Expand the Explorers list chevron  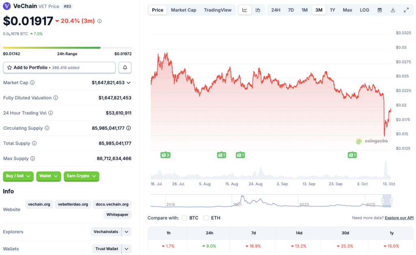coord(127,232)
